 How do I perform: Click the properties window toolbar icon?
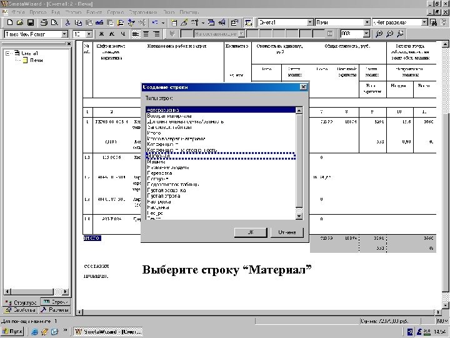point(234,23)
